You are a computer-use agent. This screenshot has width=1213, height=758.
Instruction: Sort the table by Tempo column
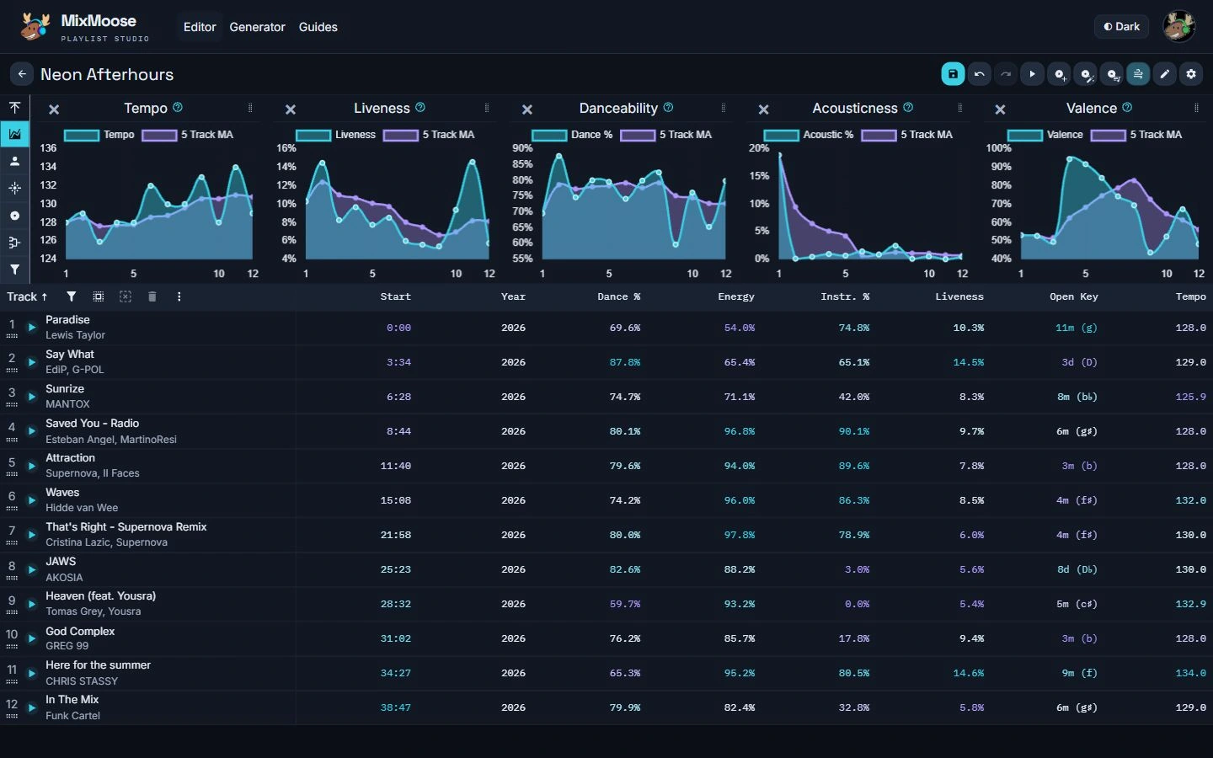pyautogui.click(x=1191, y=296)
